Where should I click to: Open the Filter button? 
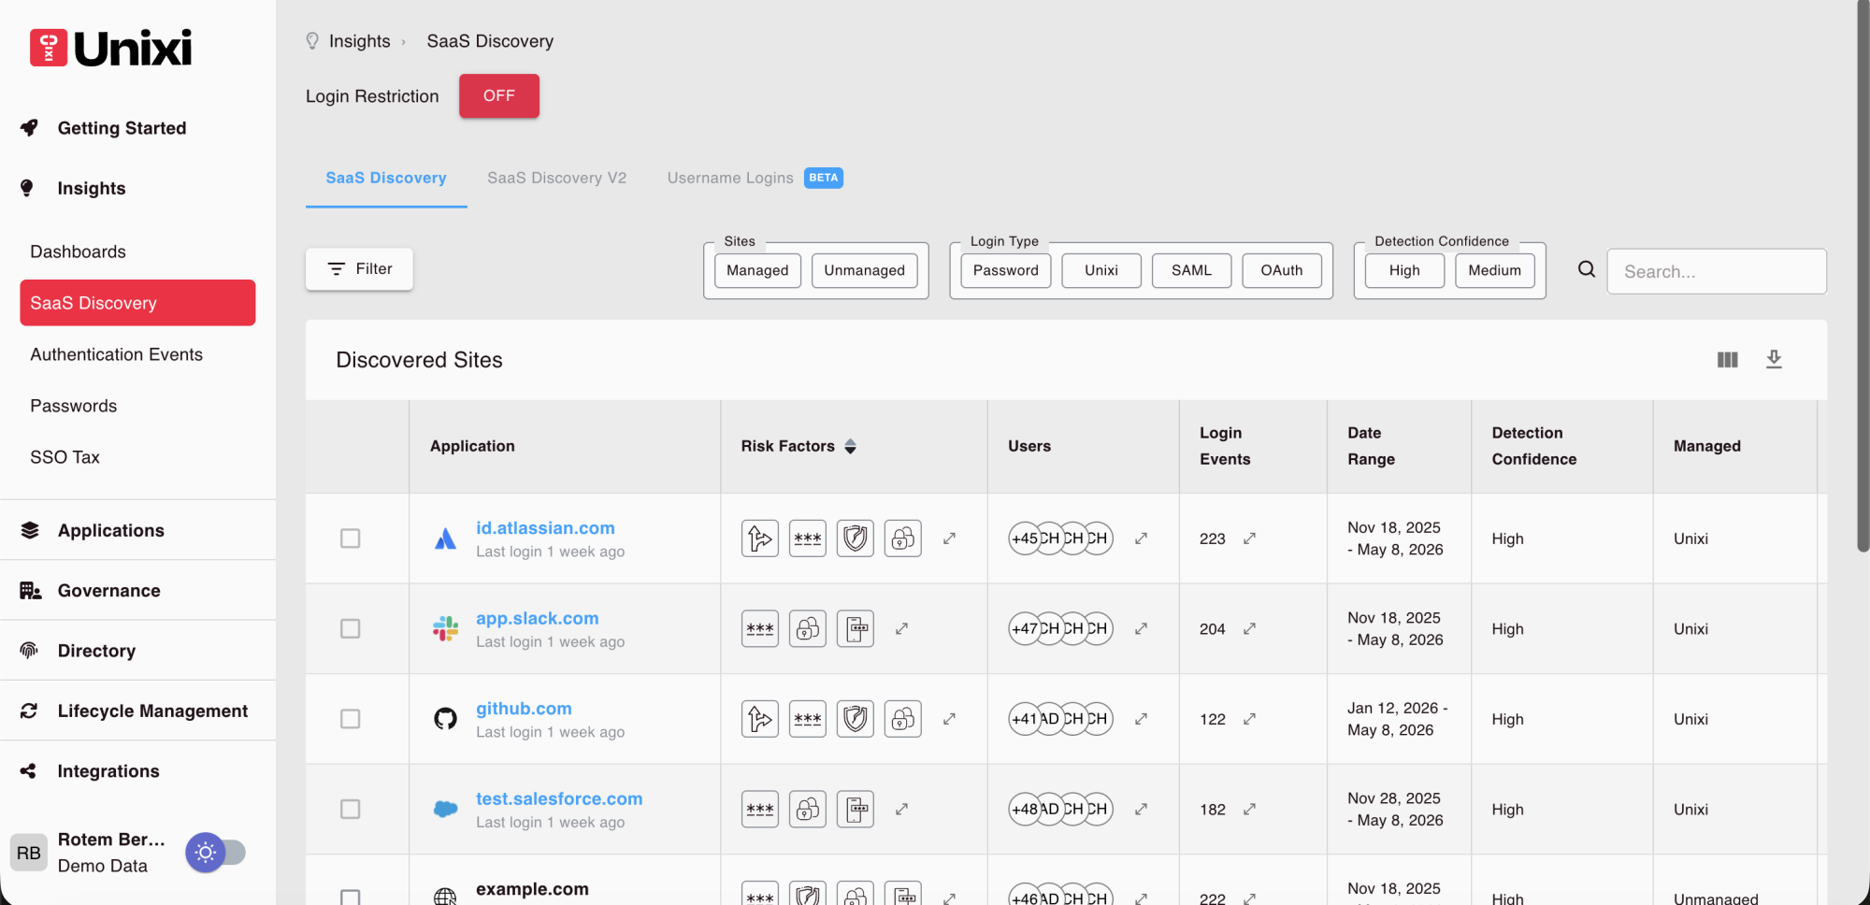point(359,269)
